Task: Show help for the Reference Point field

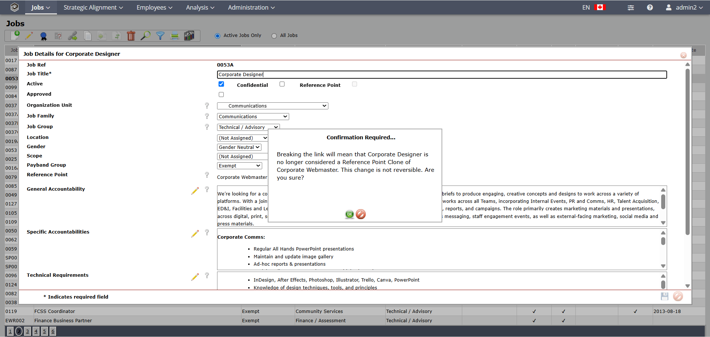Action: tap(207, 175)
